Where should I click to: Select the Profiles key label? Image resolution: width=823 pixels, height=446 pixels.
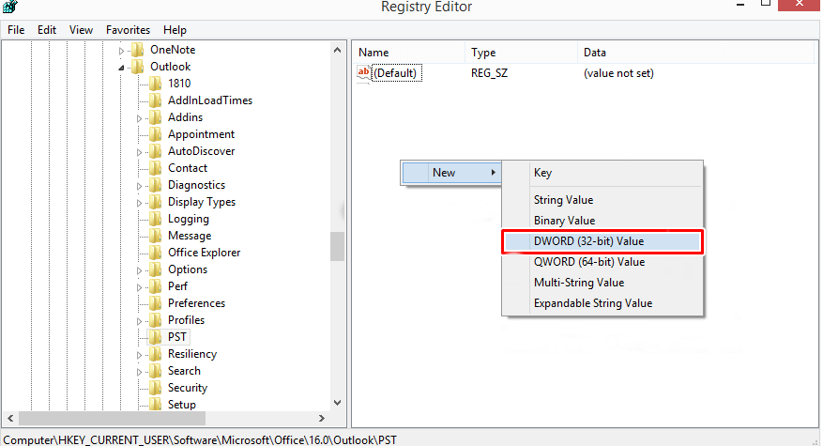point(187,320)
